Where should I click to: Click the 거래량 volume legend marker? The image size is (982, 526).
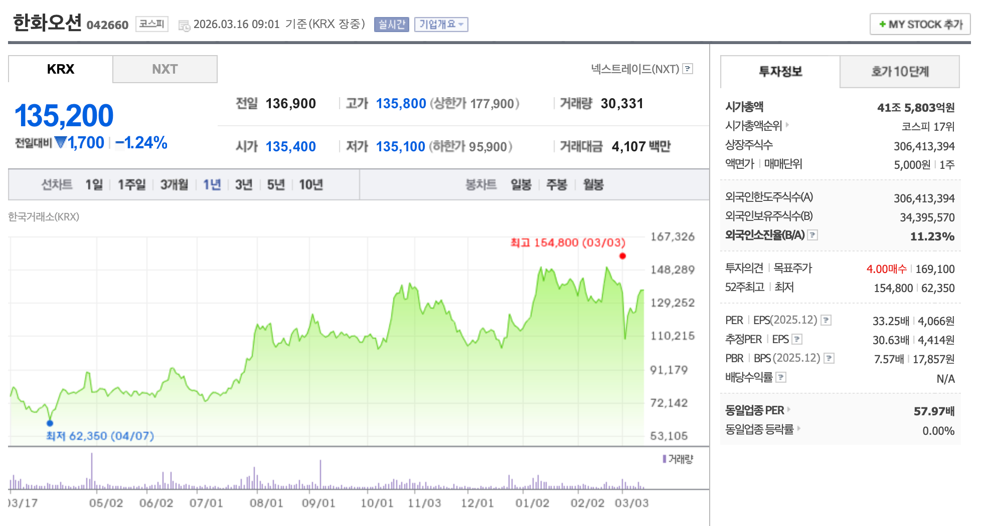pos(665,459)
